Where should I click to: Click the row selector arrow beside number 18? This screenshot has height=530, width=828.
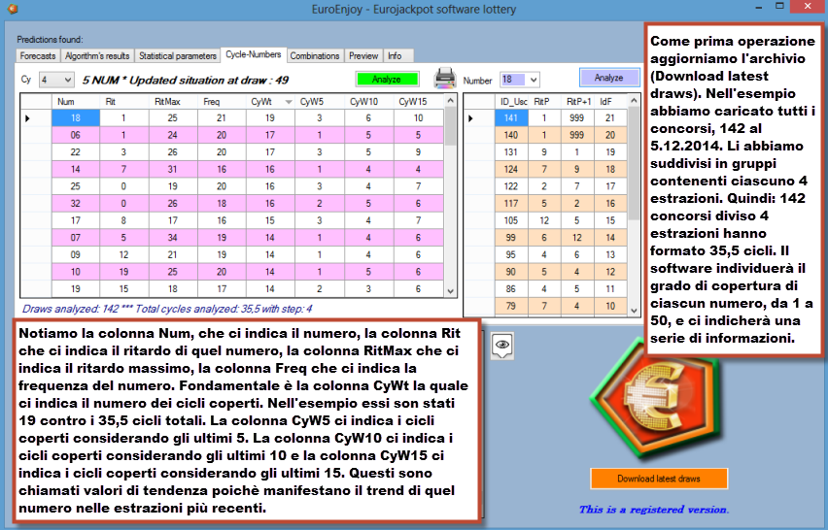(27, 118)
